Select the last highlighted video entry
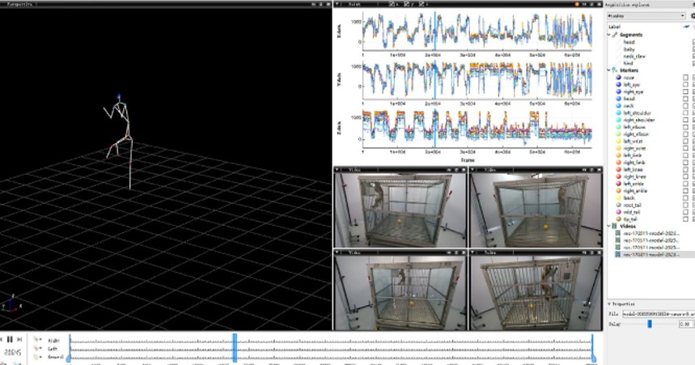Image resolution: width=695 pixels, height=365 pixels. click(x=651, y=254)
